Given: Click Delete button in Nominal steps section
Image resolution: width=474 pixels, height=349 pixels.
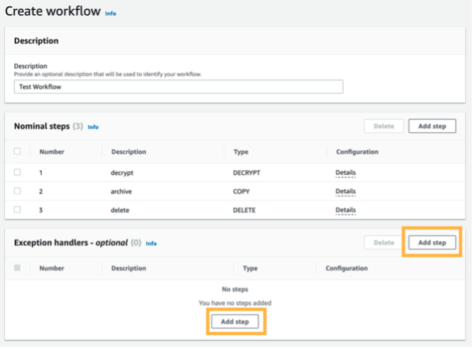Looking at the screenshot, I should click(x=384, y=126).
